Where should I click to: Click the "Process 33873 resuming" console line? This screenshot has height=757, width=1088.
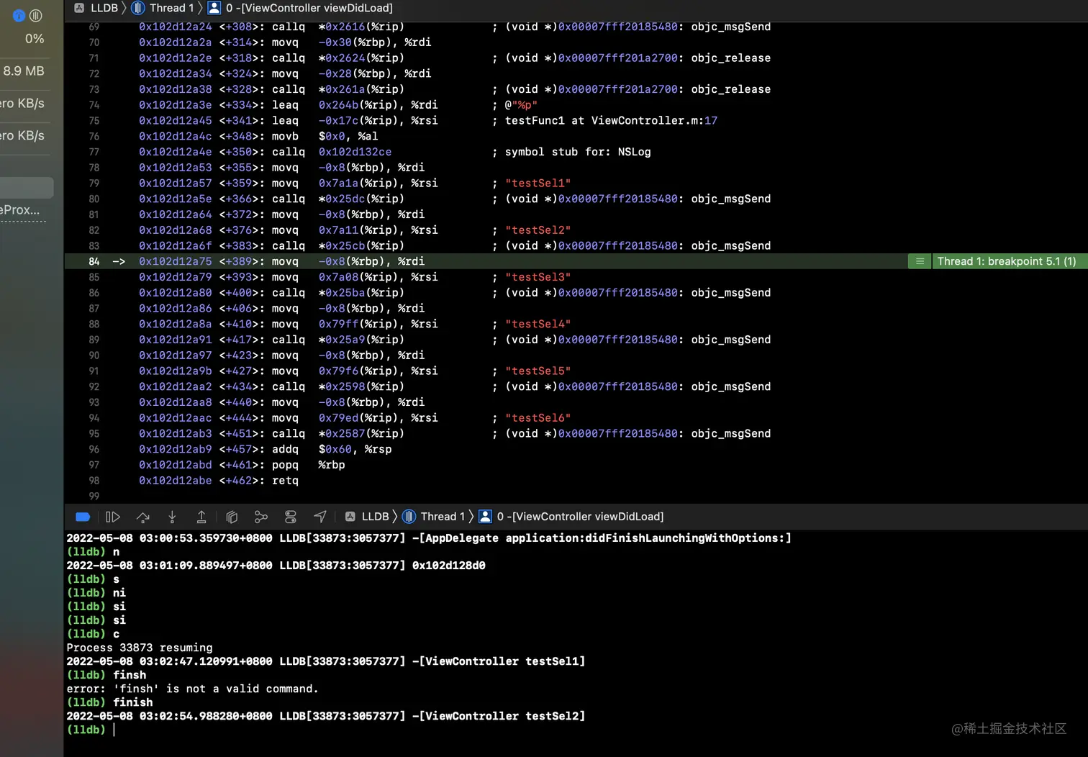point(140,648)
